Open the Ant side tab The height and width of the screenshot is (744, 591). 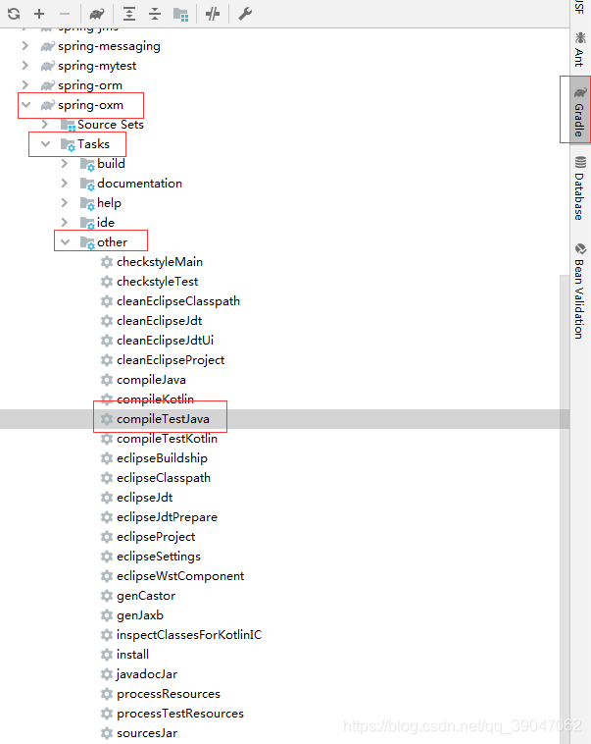click(x=579, y=49)
